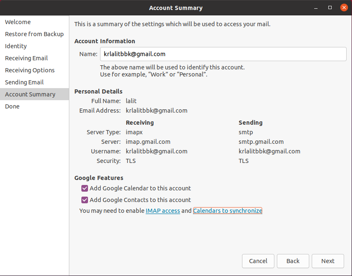This screenshot has height=276, width=352.
Task: Close the wizard with the X button
Action: point(344,7)
